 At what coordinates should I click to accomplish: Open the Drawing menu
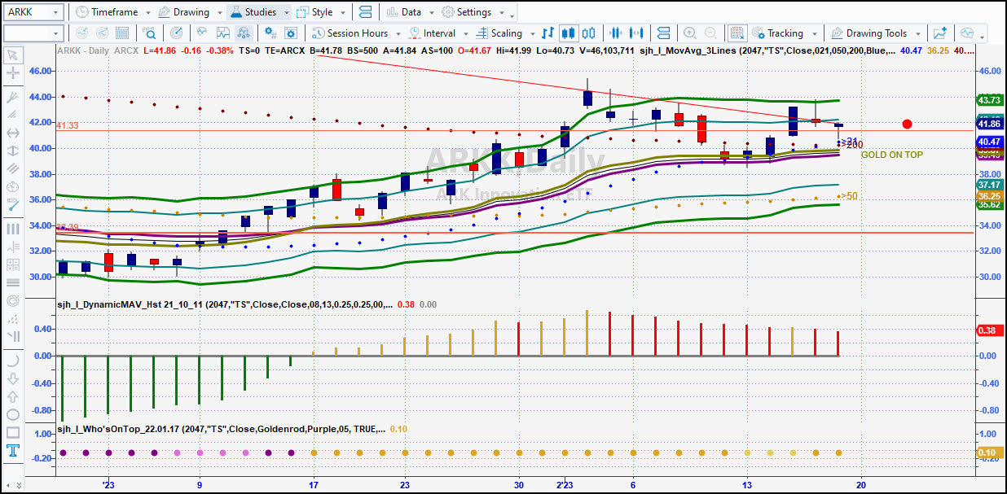coord(189,12)
